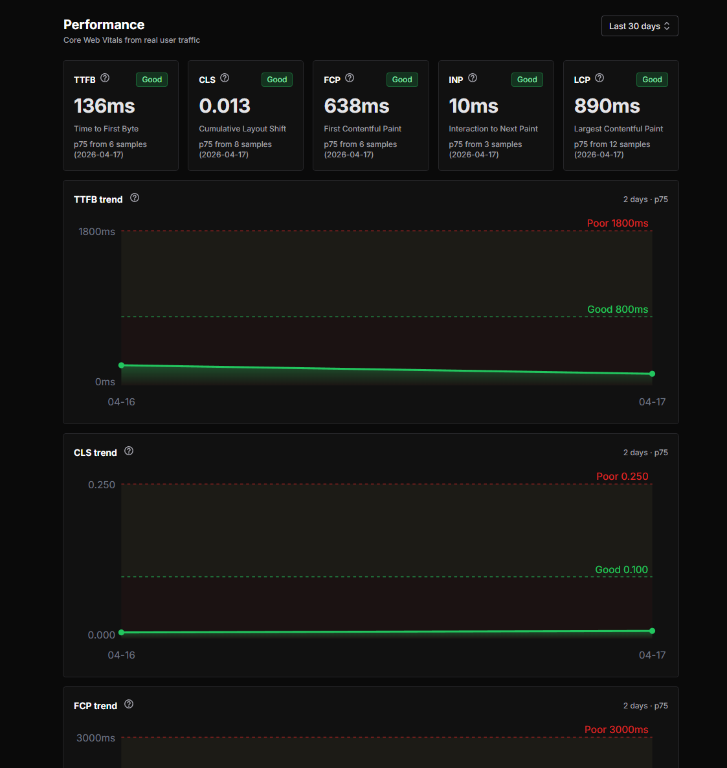Click the Good badge on the INP card
Viewport: 727px width, 768px height.
point(527,79)
